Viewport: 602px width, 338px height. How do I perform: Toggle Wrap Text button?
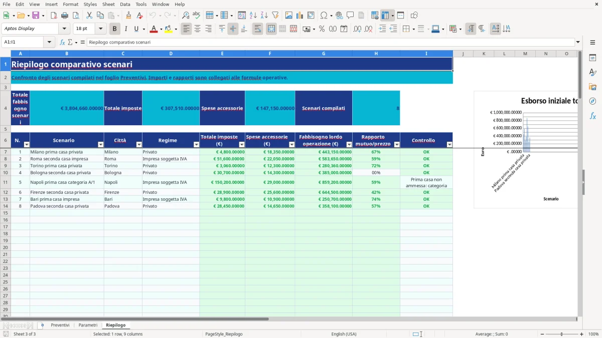coord(258,29)
